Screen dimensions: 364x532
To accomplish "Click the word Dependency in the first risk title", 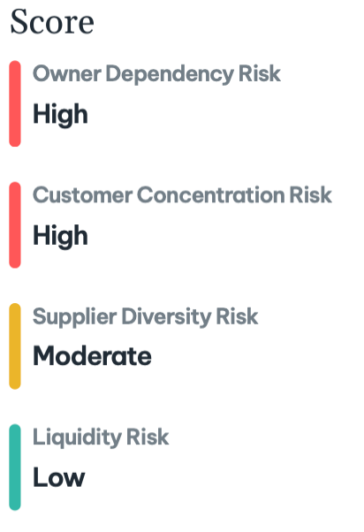I will (170, 74).
